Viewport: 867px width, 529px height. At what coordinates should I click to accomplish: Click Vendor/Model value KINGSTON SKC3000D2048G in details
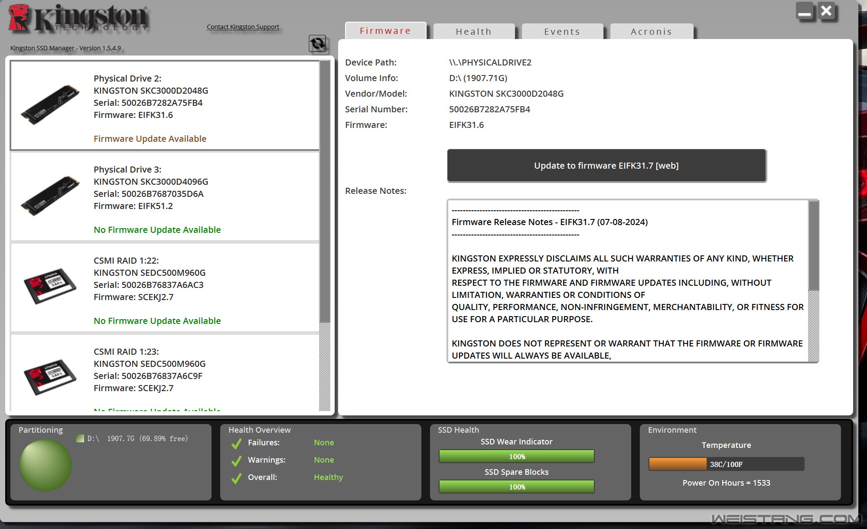point(506,94)
